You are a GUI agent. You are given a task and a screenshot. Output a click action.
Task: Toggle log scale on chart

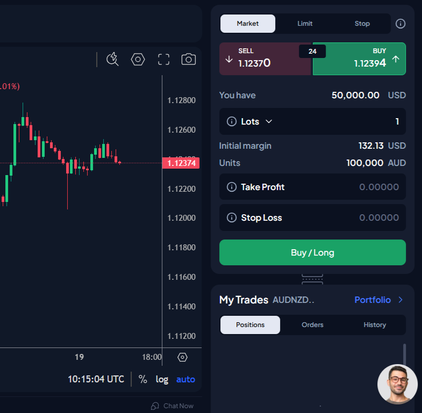point(162,379)
